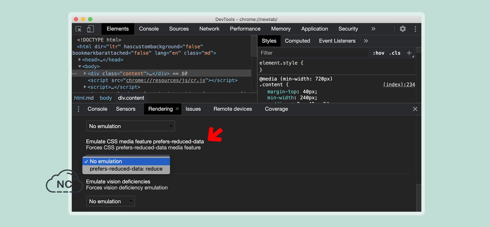
Task: Open the Memory tab
Action: (281, 29)
